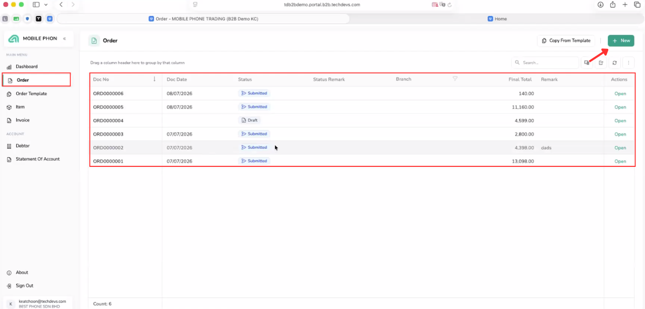The height and width of the screenshot is (309, 645).
Task: Click the Safari downloads icon
Action: tap(601, 5)
